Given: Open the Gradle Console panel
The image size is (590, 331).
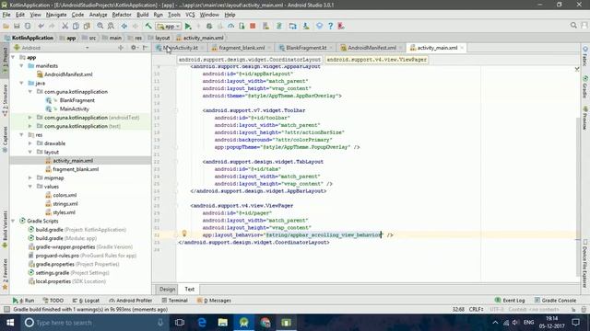Looking at the screenshot, I should click(x=555, y=301).
